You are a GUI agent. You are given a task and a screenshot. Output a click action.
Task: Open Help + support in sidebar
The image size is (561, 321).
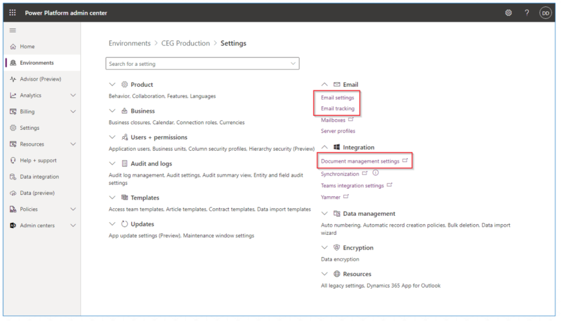click(x=39, y=160)
